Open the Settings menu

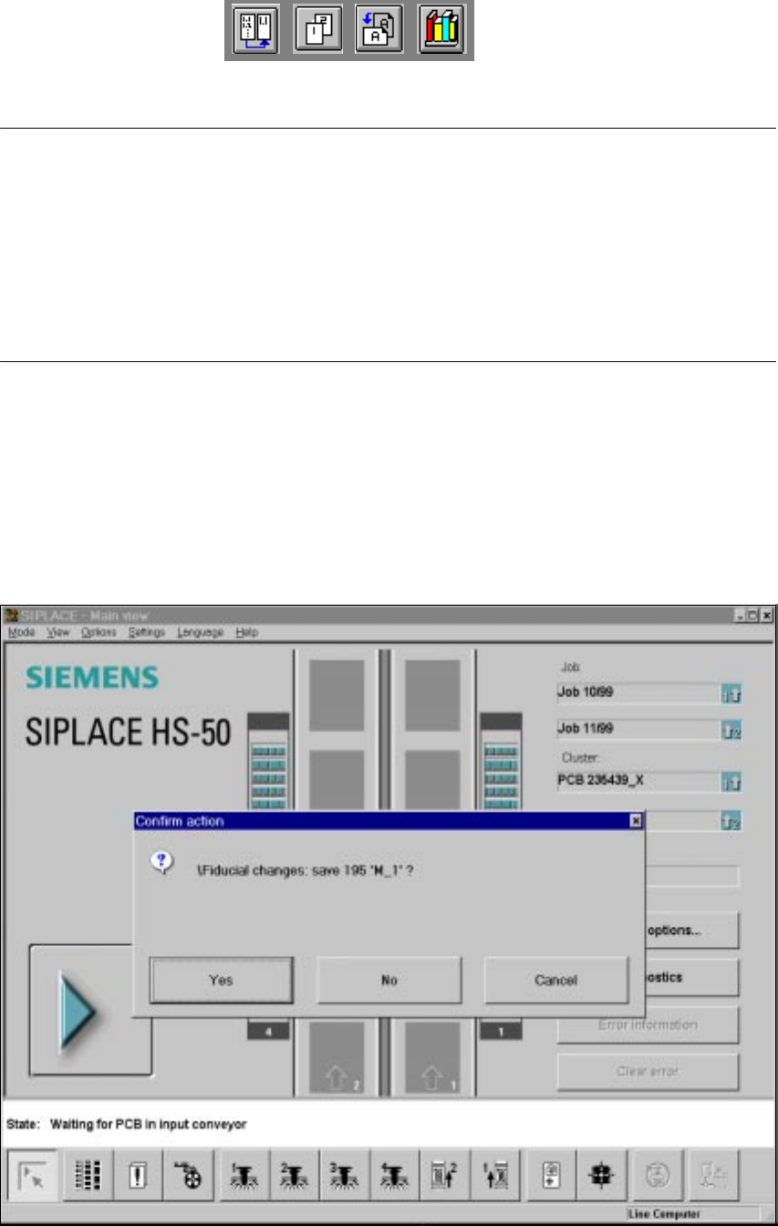coord(146,632)
